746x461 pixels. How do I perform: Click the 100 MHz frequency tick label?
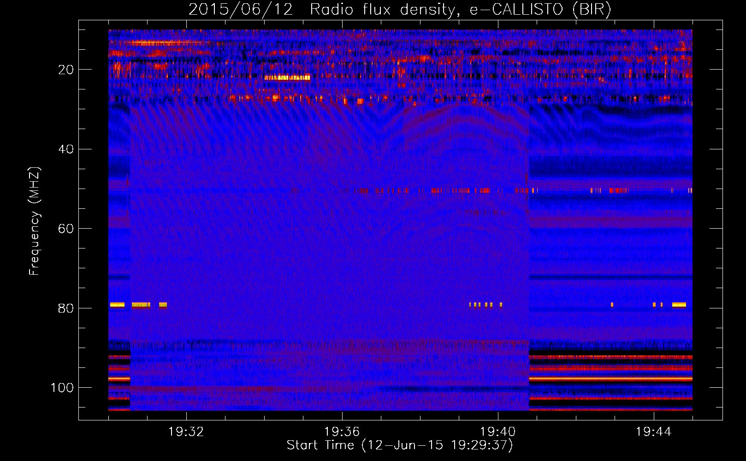tap(62, 388)
